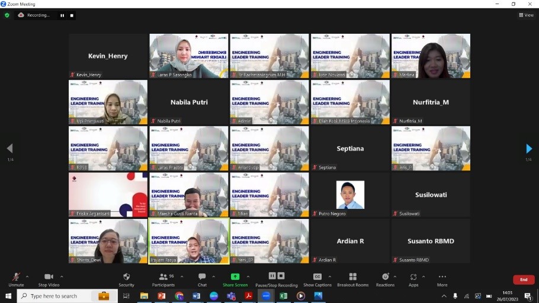Open Word from taskbar
Image resolution: width=539 pixels, height=303 pixels.
[196, 296]
